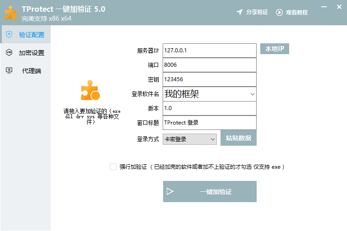Screen dimensions: 347x231
Task: Click the 服务器IP label
Action: pyautogui.click(x=148, y=51)
